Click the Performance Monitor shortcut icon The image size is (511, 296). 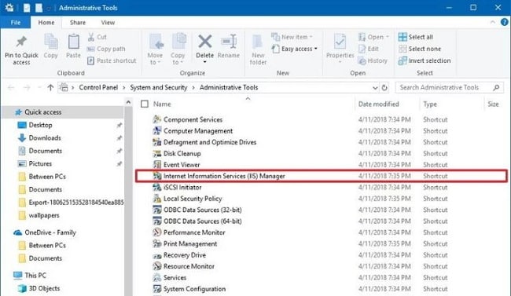(157, 232)
